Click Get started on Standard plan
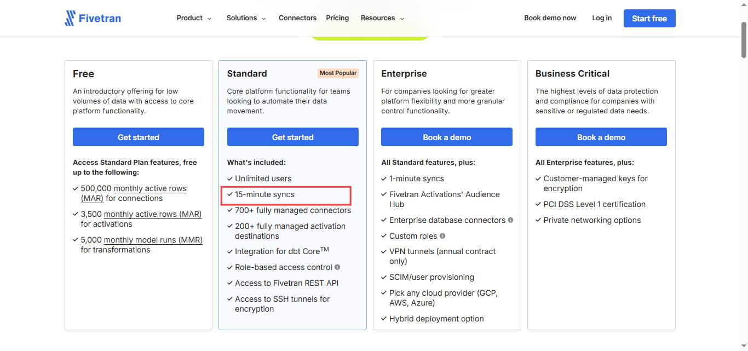Screen dimensions: 748x351 293,137
